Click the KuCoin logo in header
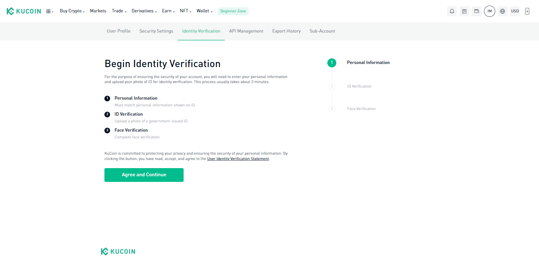This screenshot has width=539, height=263. pyautogui.click(x=24, y=11)
